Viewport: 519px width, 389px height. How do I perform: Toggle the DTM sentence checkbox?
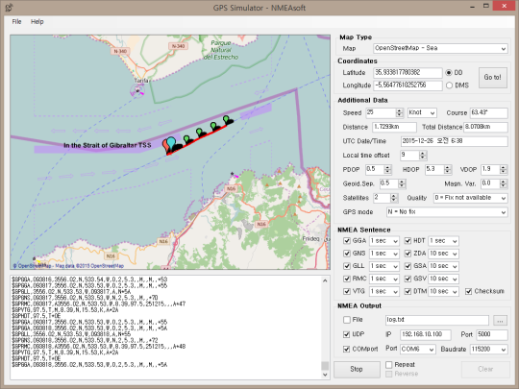pos(408,291)
